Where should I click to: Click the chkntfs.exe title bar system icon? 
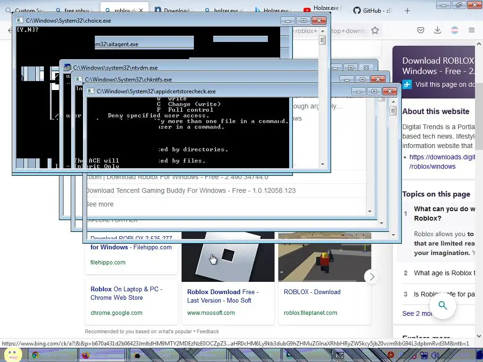[79, 79]
